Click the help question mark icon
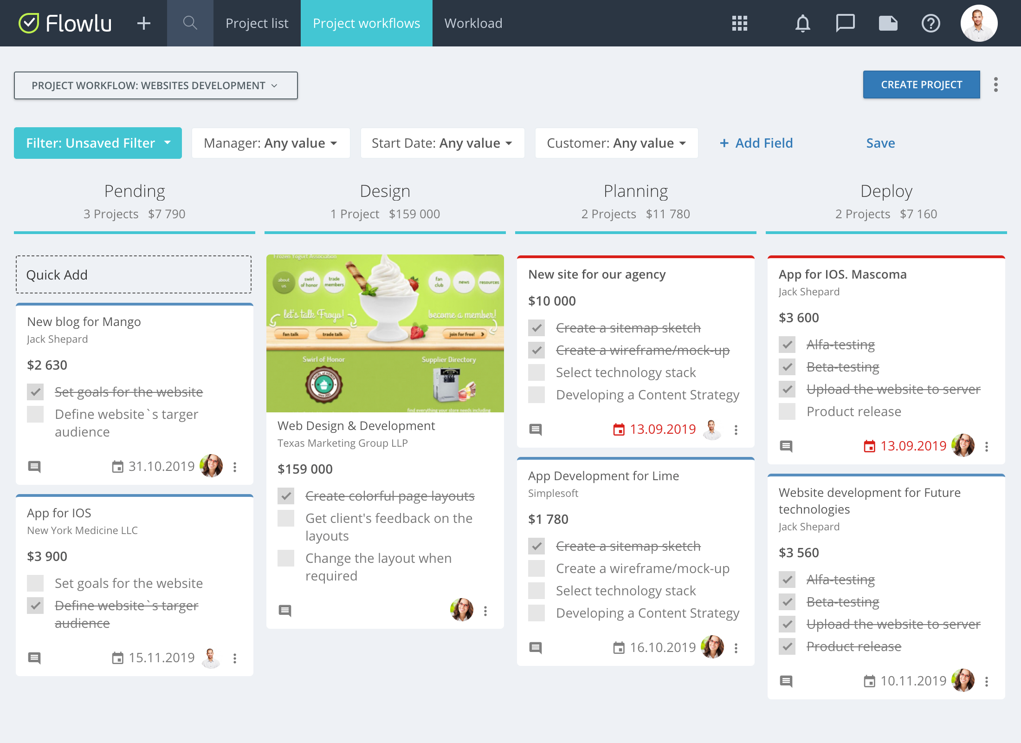This screenshot has width=1021, height=743. pyautogui.click(x=931, y=23)
